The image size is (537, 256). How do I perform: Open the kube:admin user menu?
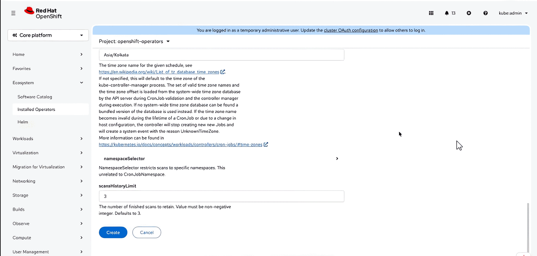coord(513,13)
